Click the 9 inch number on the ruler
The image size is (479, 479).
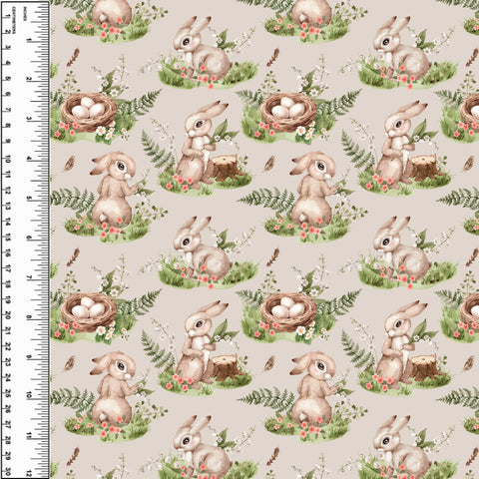29,357
